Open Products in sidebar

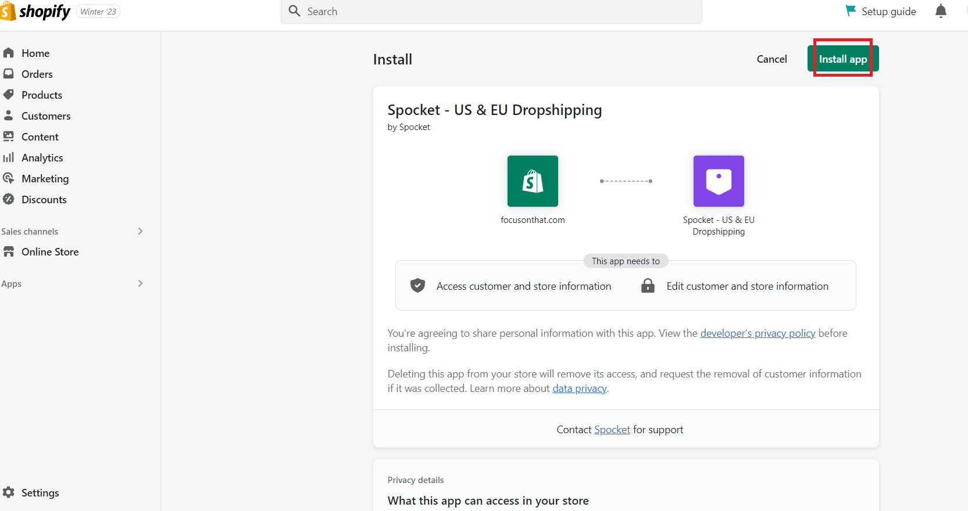click(x=42, y=95)
